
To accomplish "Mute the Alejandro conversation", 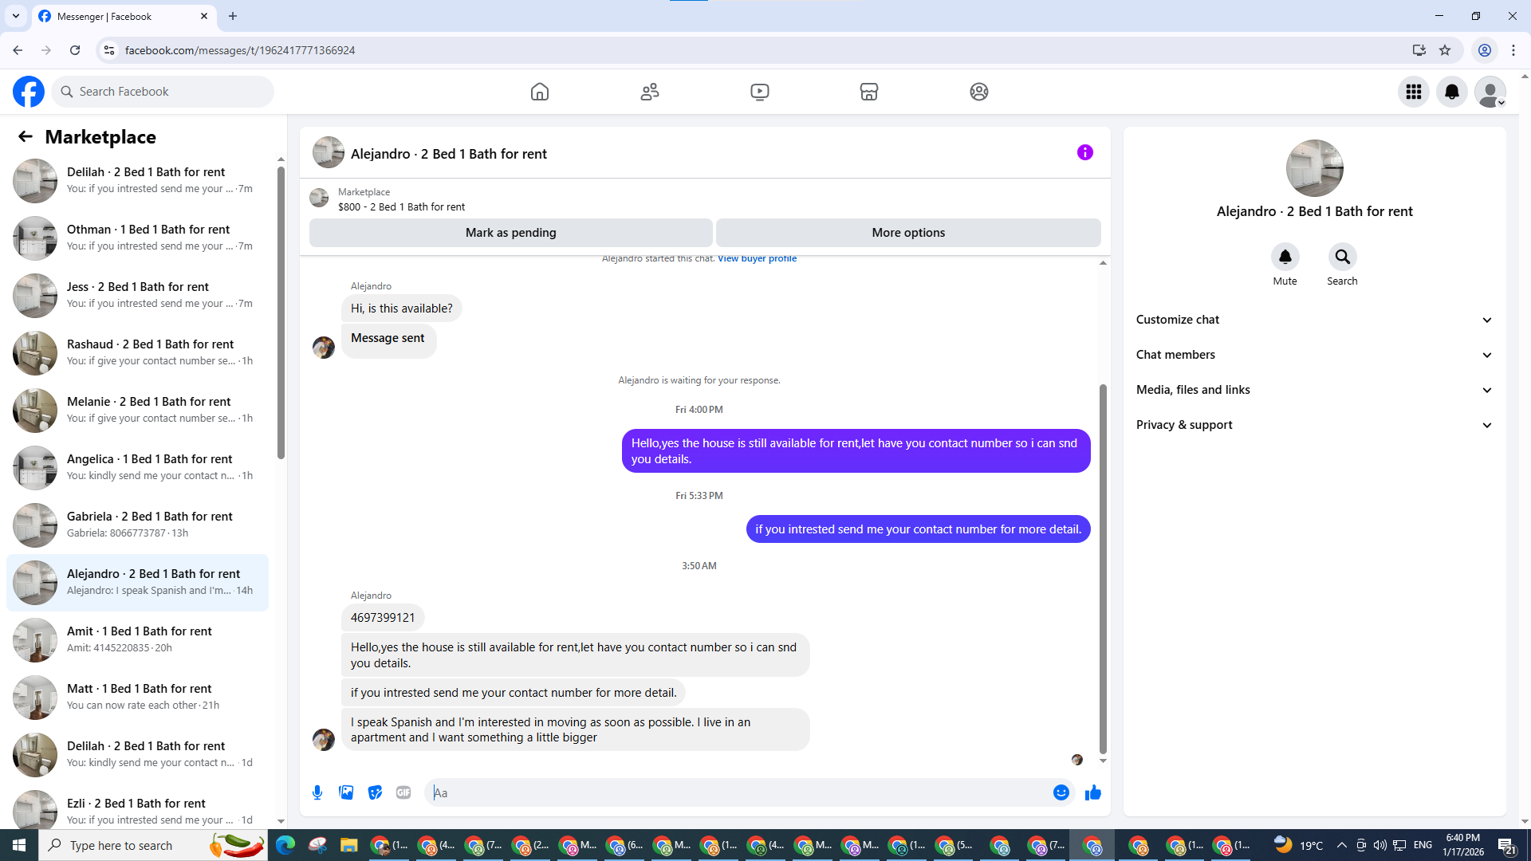I will (x=1285, y=257).
